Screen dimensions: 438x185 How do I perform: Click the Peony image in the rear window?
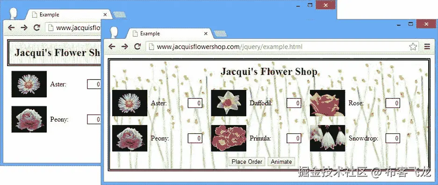click(x=29, y=119)
